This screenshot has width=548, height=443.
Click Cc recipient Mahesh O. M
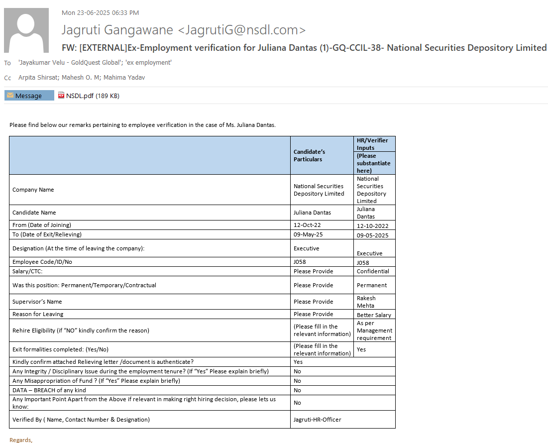[81, 77]
